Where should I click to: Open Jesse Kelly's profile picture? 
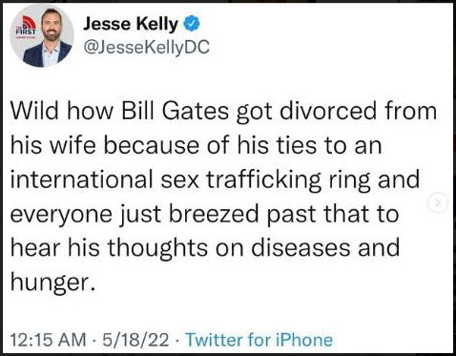[42, 37]
